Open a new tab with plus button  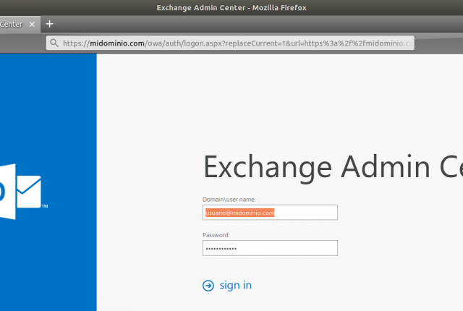coord(50,24)
